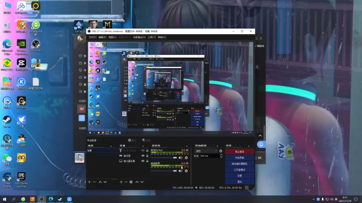The height and width of the screenshot is (203, 362).
Task: Pop out the sources dock panel
Action: [143, 146]
